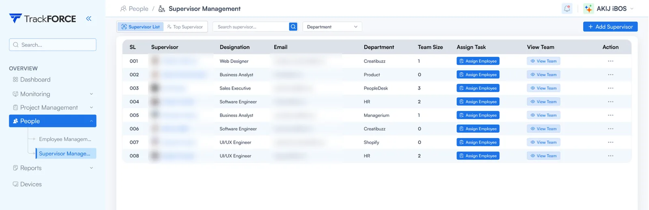Viewport: 649px width, 210px height.
Task: Click the Designation column header
Action: pyautogui.click(x=234, y=47)
